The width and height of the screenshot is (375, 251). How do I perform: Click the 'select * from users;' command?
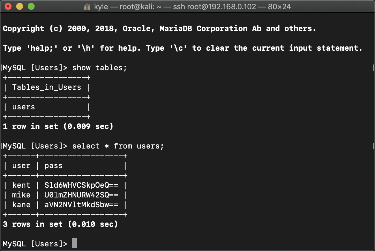coord(118,146)
